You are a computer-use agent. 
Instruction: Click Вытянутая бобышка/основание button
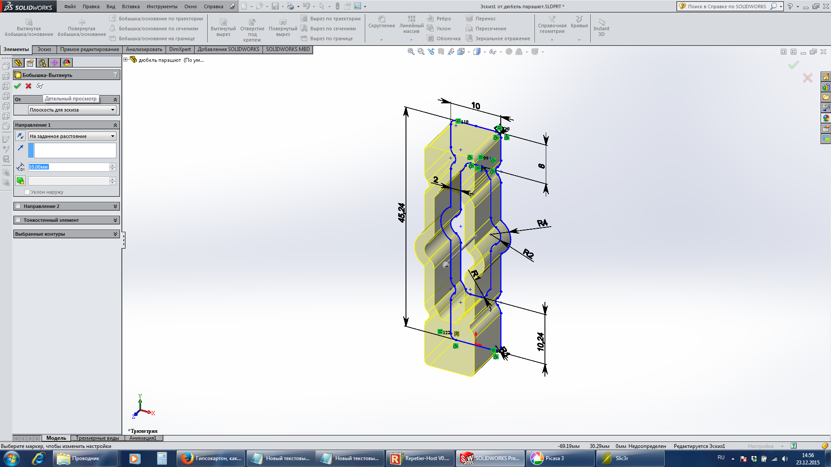click(29, 28)
